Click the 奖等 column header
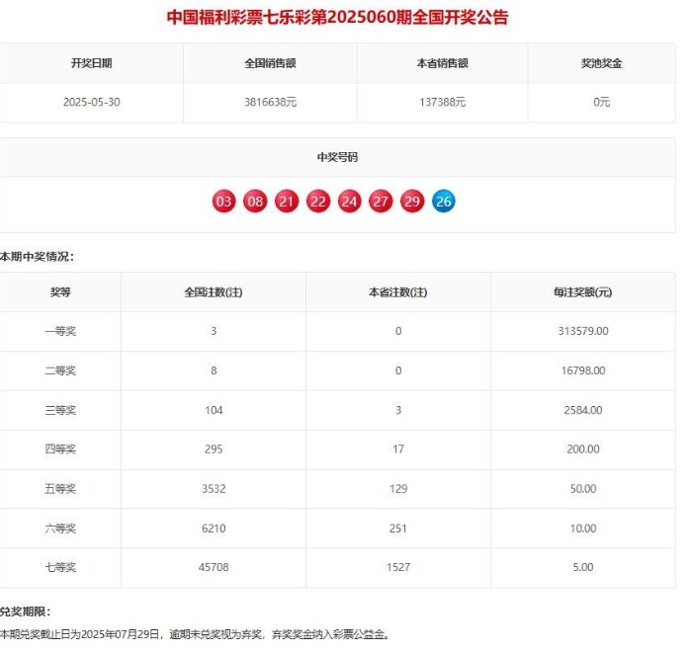Image resolution: width=692 pixels, height=652 pixels. [x=60, y=292]
